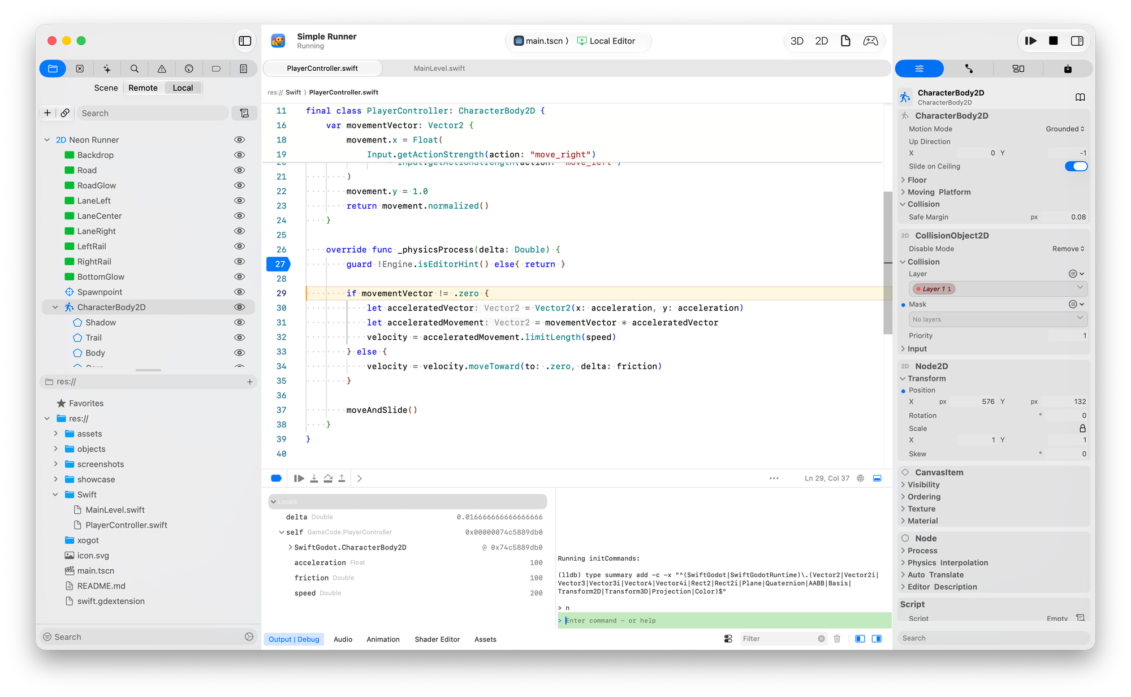
Task: Switch to Remote scene tab
Action: click(x=143, y=88)
